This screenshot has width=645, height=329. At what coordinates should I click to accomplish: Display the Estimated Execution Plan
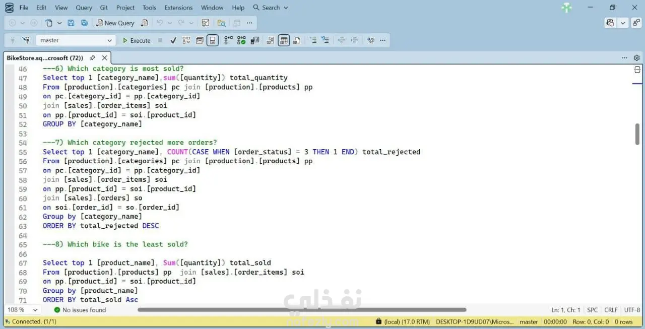[186, 40]
